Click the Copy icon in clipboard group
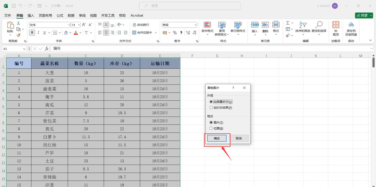This screenshot has width=376, height=187. [18, 29]
